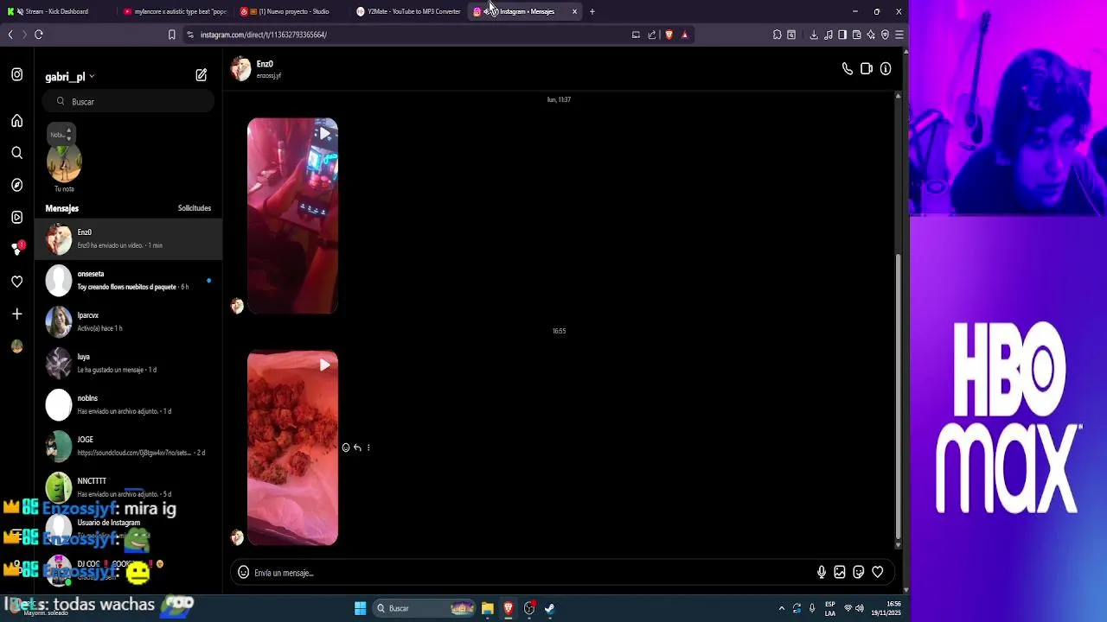This screenshot has width=1107, height=622.
Task: Open Brave Shields lion icon
Action: click(x=669, y=35)
